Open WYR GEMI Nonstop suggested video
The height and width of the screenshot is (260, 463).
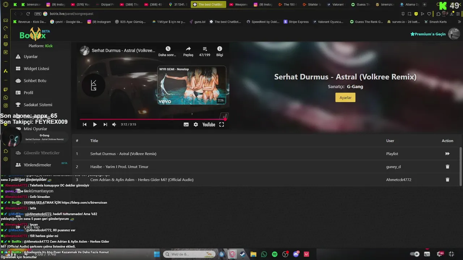point(192,85)
